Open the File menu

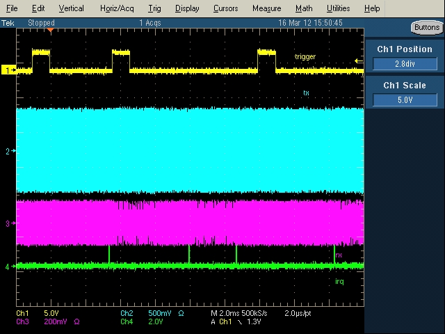pyautogui.click(x=12, y=8)
